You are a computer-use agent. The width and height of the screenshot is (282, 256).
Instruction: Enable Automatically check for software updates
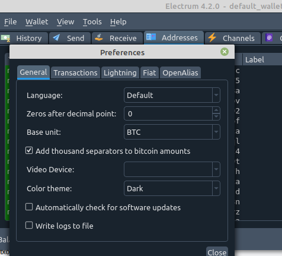(29, 207)
